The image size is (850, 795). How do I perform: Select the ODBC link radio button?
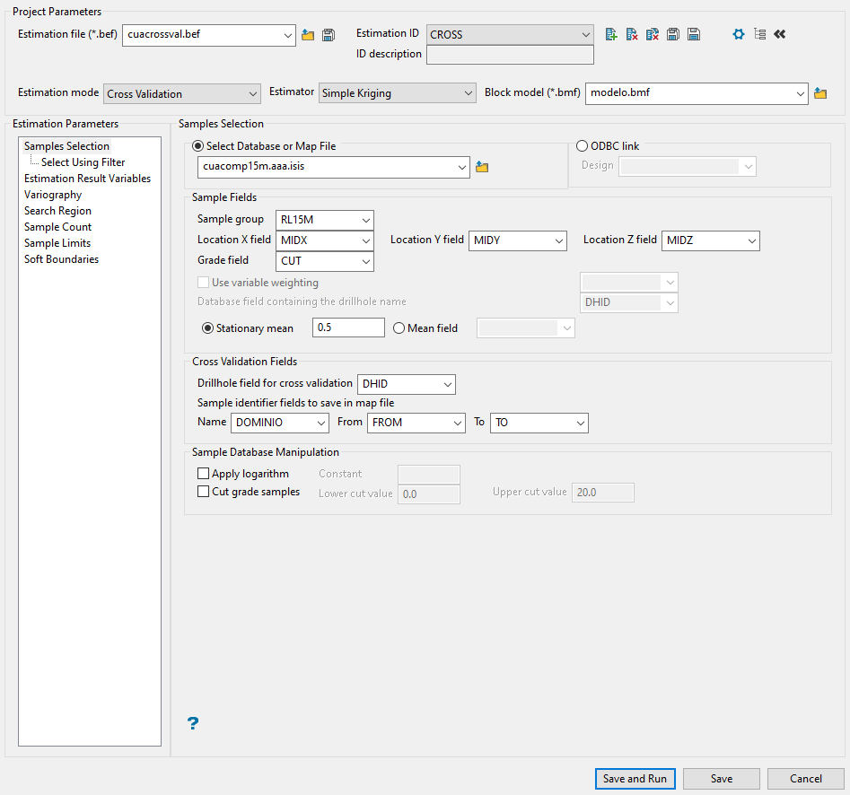tap(582, 146)
